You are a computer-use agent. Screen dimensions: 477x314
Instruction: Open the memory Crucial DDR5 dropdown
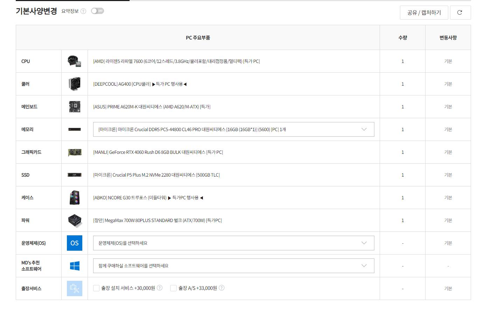point(234,129)
